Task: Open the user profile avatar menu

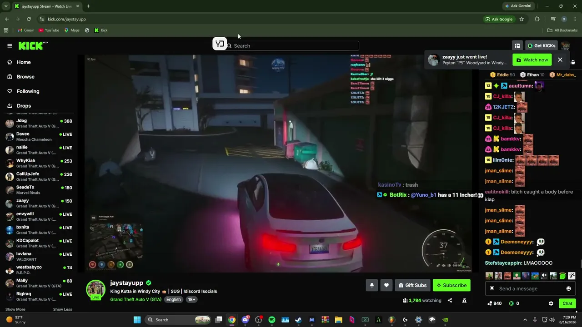Action: (x=565, y=45)
